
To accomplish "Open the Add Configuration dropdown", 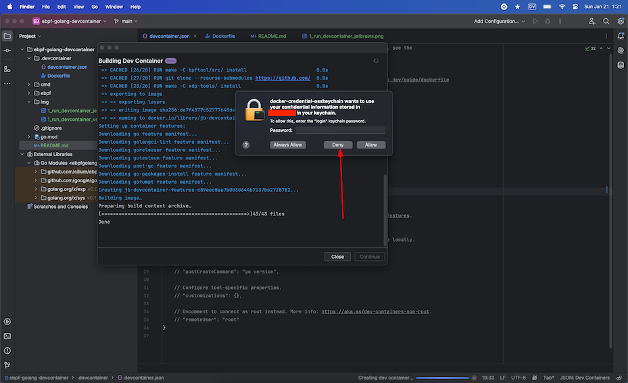I will [499, 21].
